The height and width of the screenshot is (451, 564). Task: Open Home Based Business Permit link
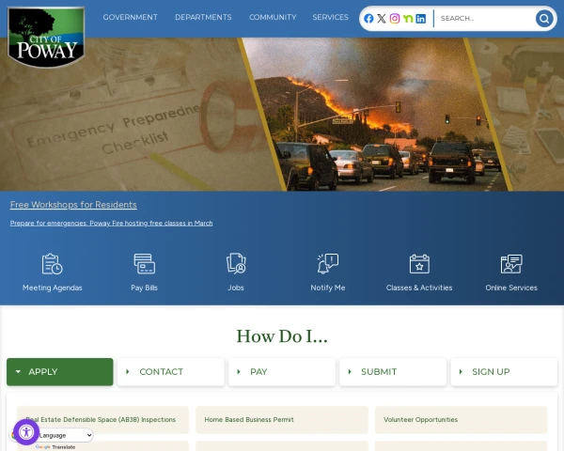coord(282,420)
